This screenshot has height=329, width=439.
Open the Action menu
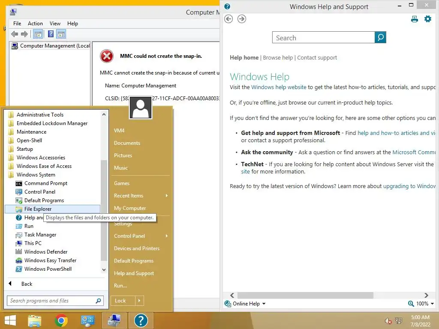click(35, 24)
